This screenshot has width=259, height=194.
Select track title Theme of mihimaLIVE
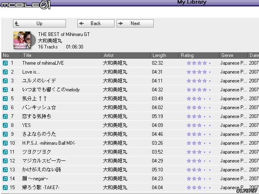click(43, 63)
